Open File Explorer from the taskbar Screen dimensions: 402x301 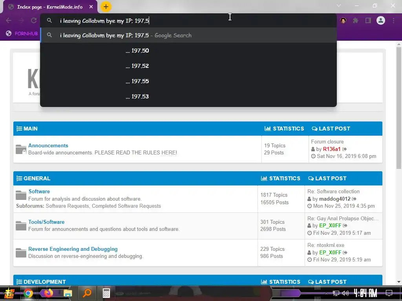click(68, 293)
